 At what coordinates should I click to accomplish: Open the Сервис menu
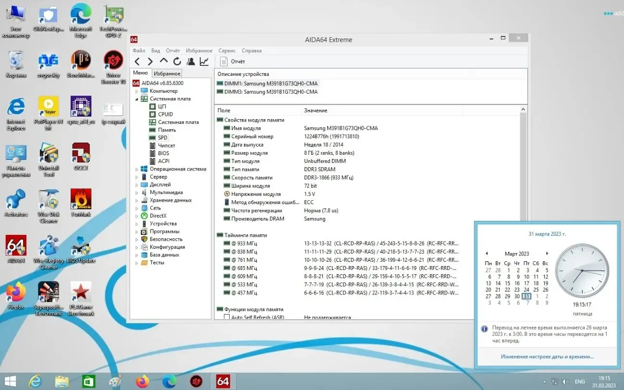tap(227, 50)
